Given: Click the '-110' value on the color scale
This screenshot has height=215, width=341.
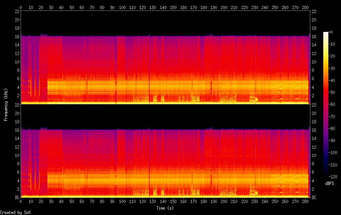Looking at the screenshot, I should click(x=333, y=165).
